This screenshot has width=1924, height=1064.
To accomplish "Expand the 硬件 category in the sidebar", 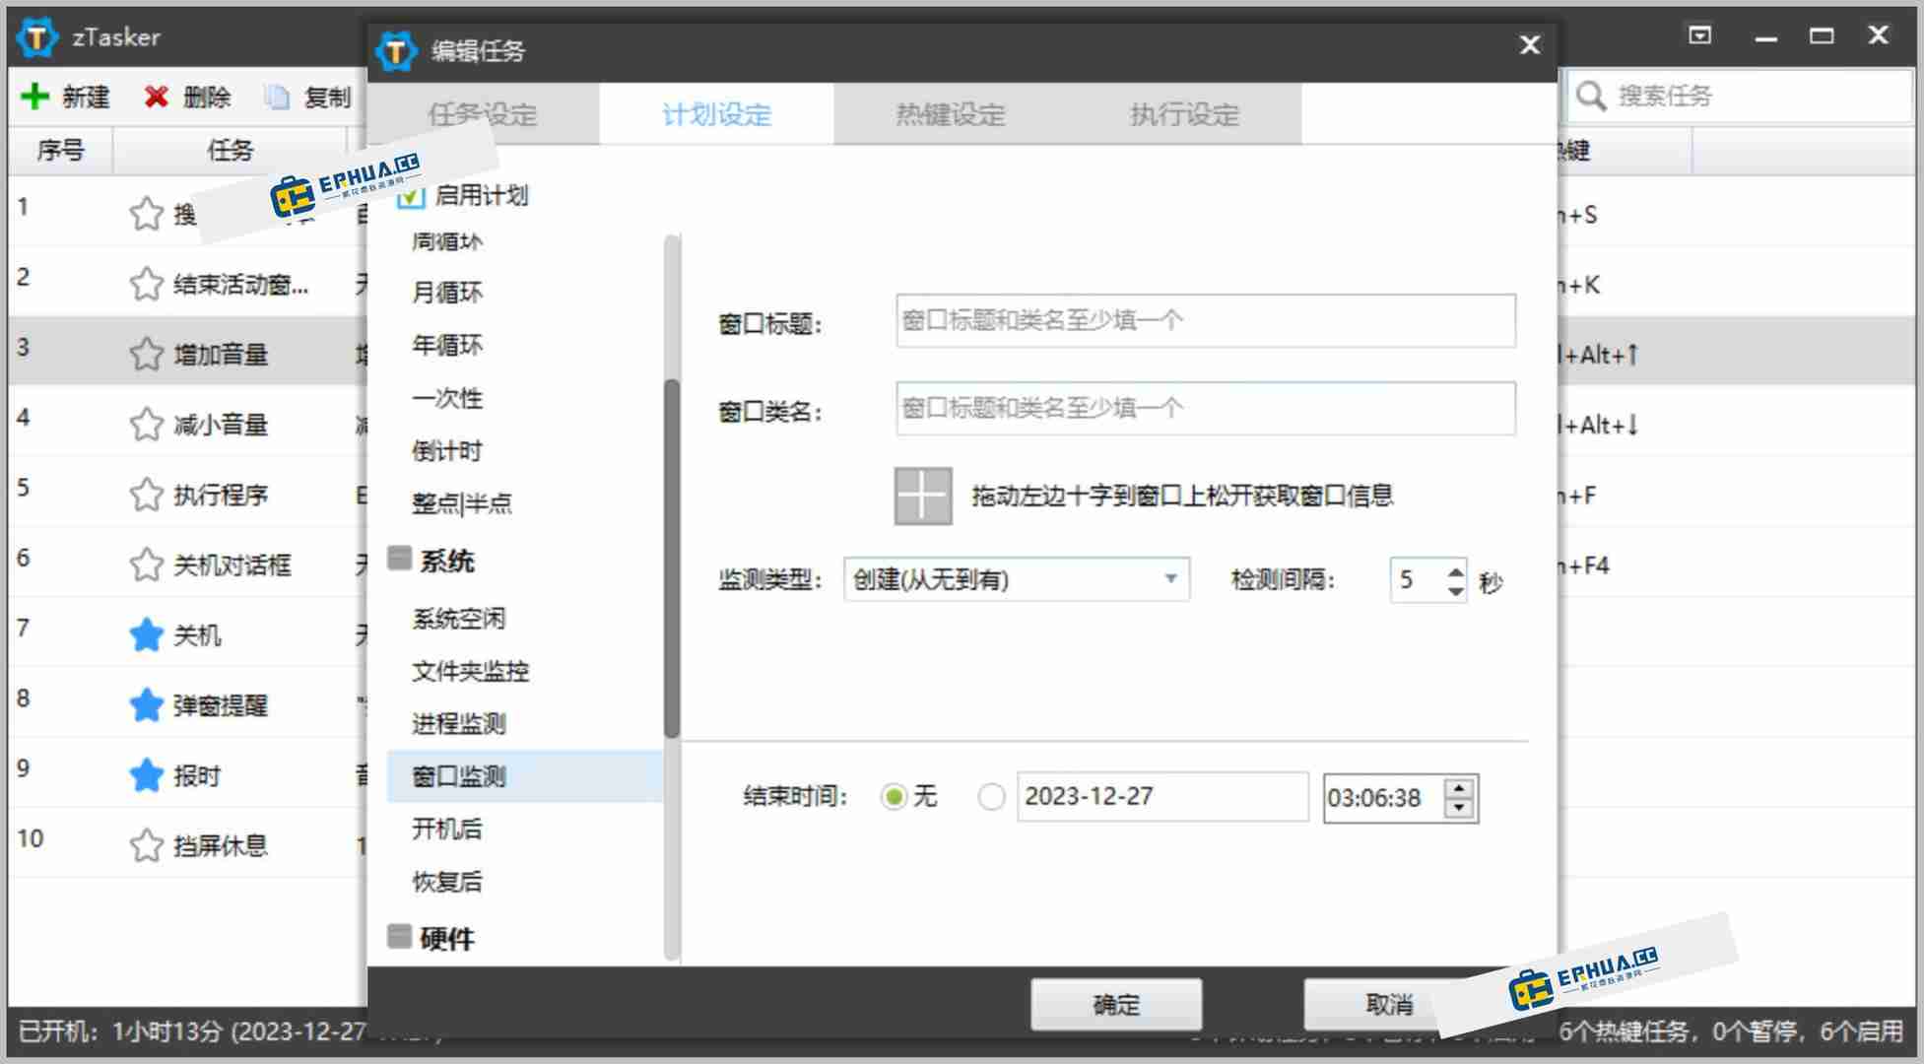I will point(400,936).
